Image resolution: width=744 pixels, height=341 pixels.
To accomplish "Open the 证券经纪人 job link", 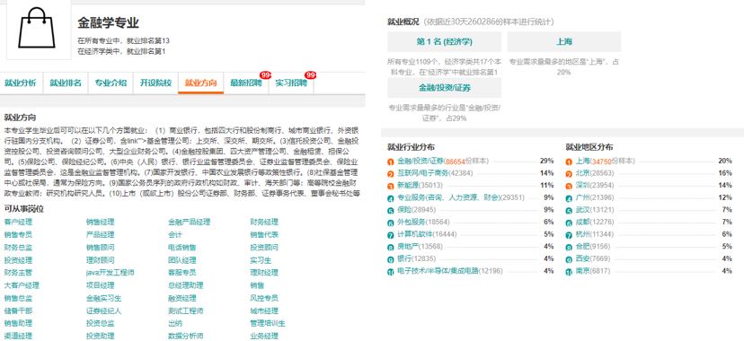I will click(103, 311).
